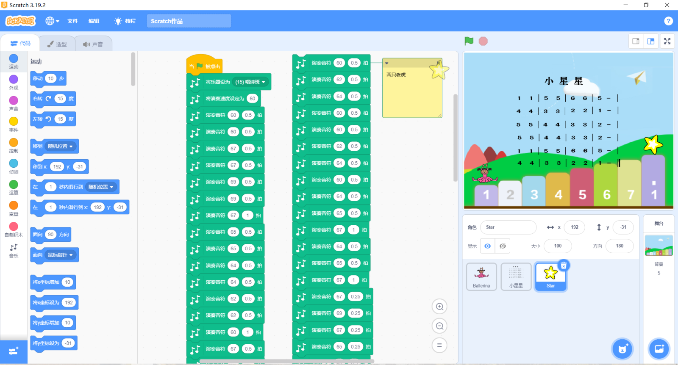Open the language globe dropdown
The image size is (678, 365).
[x=52, y=21]
